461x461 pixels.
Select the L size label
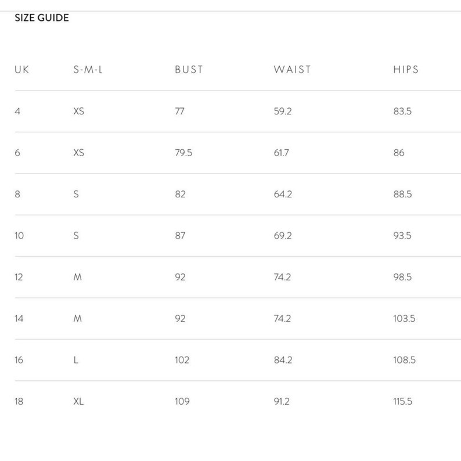point(76,360)
